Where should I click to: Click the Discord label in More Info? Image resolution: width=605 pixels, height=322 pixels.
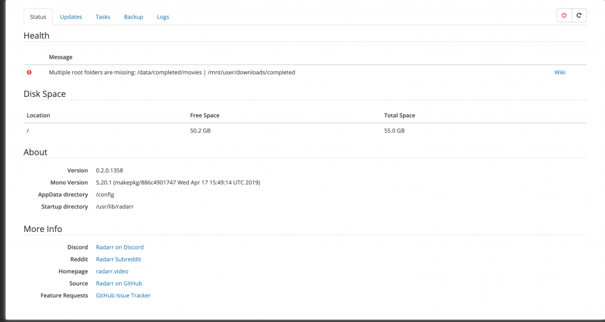(x=77, y=247)
